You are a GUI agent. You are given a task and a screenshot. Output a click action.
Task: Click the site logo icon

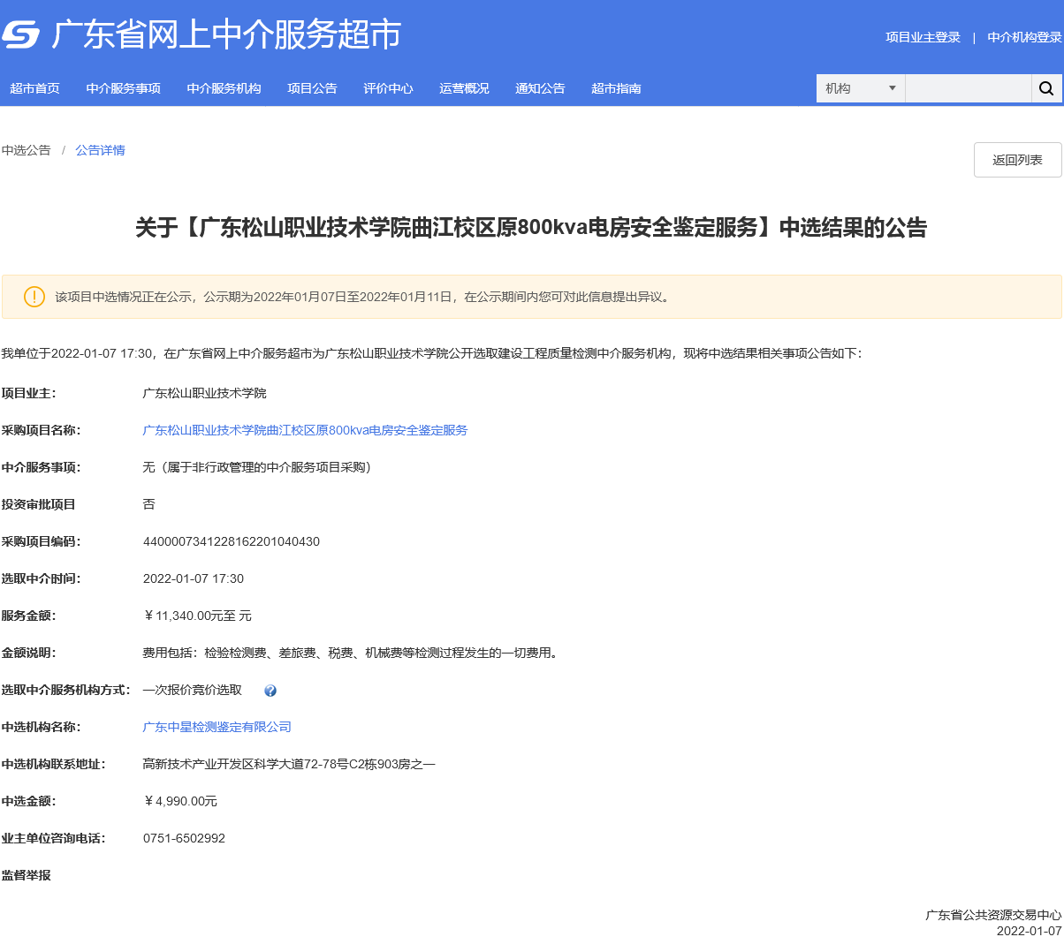[20, 35]
